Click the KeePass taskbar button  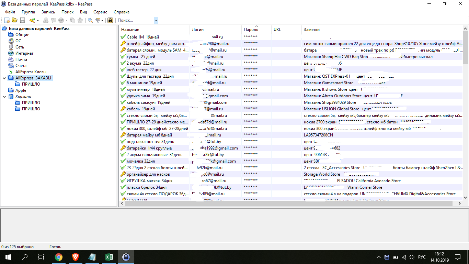(126, 257)
